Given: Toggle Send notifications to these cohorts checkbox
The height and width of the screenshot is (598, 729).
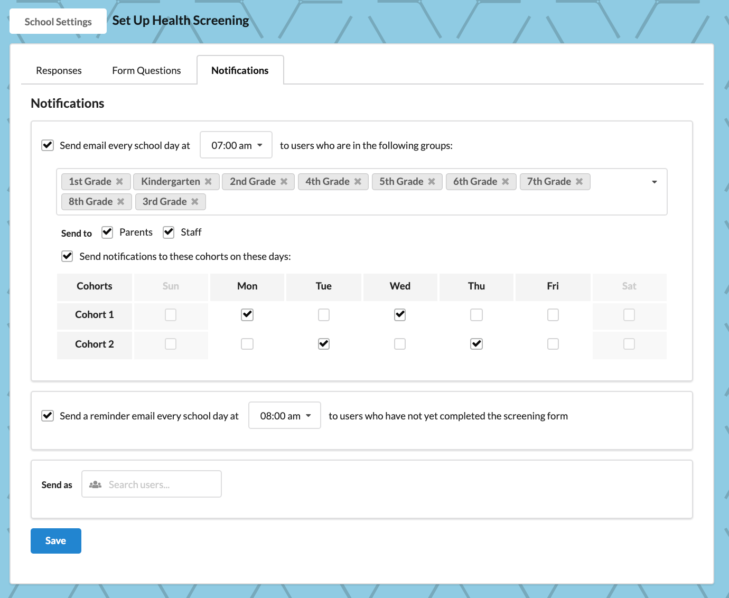Looking at the screenshot, I should pyautogui.click(x=67, y=256).
